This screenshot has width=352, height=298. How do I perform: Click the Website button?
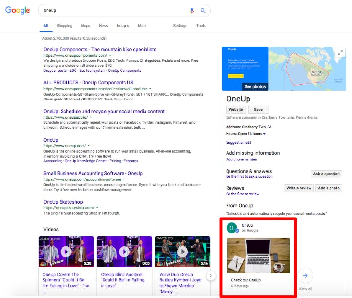pyautogui.click(x=236, y=109)
